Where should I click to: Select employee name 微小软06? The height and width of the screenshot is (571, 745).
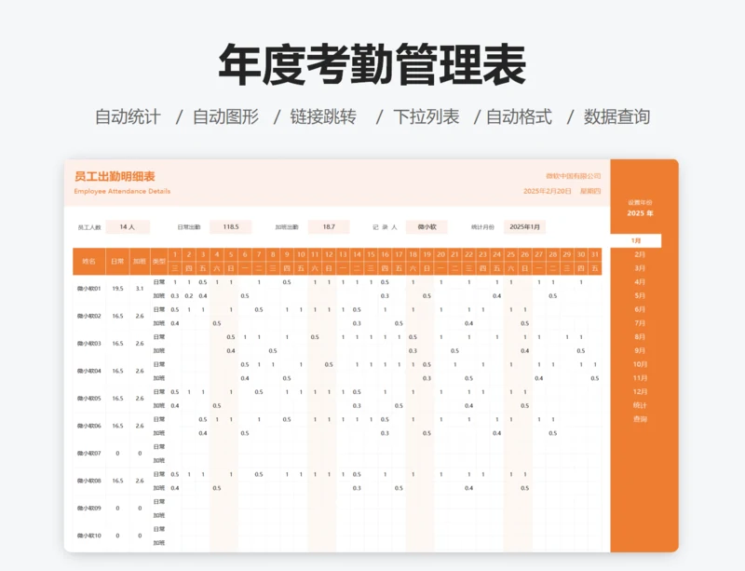pos(88,426)
